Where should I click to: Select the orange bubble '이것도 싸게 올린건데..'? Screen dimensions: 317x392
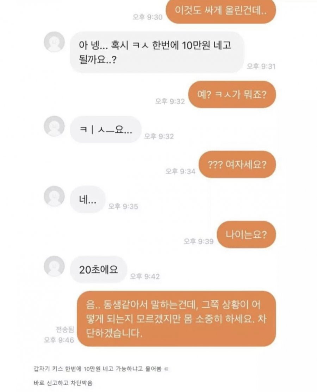point(221,11)
